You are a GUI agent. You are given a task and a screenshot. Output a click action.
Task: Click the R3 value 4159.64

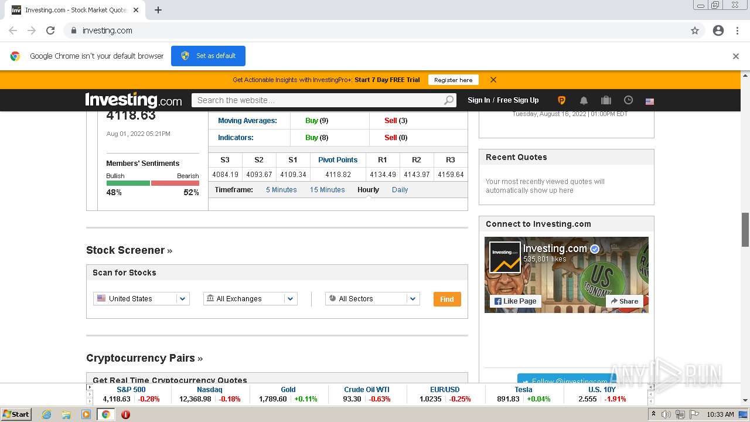coord(451,175)
